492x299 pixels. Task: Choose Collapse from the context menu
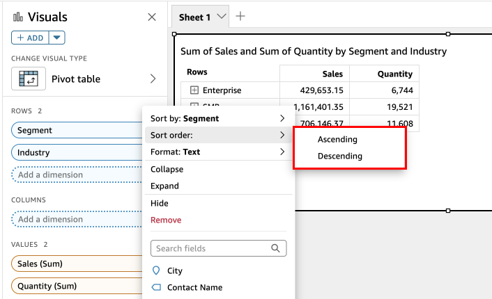(x=167, y=169)
